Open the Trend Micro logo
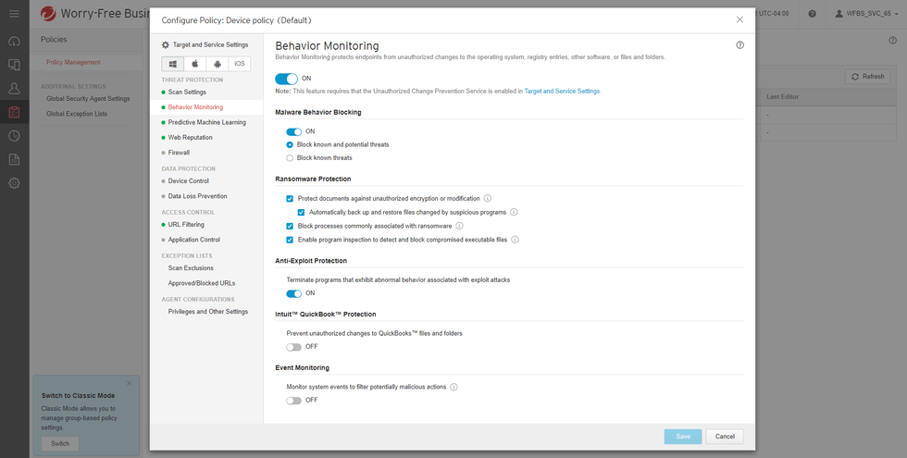This screenshot has height=458, width=907. point(48,14)
